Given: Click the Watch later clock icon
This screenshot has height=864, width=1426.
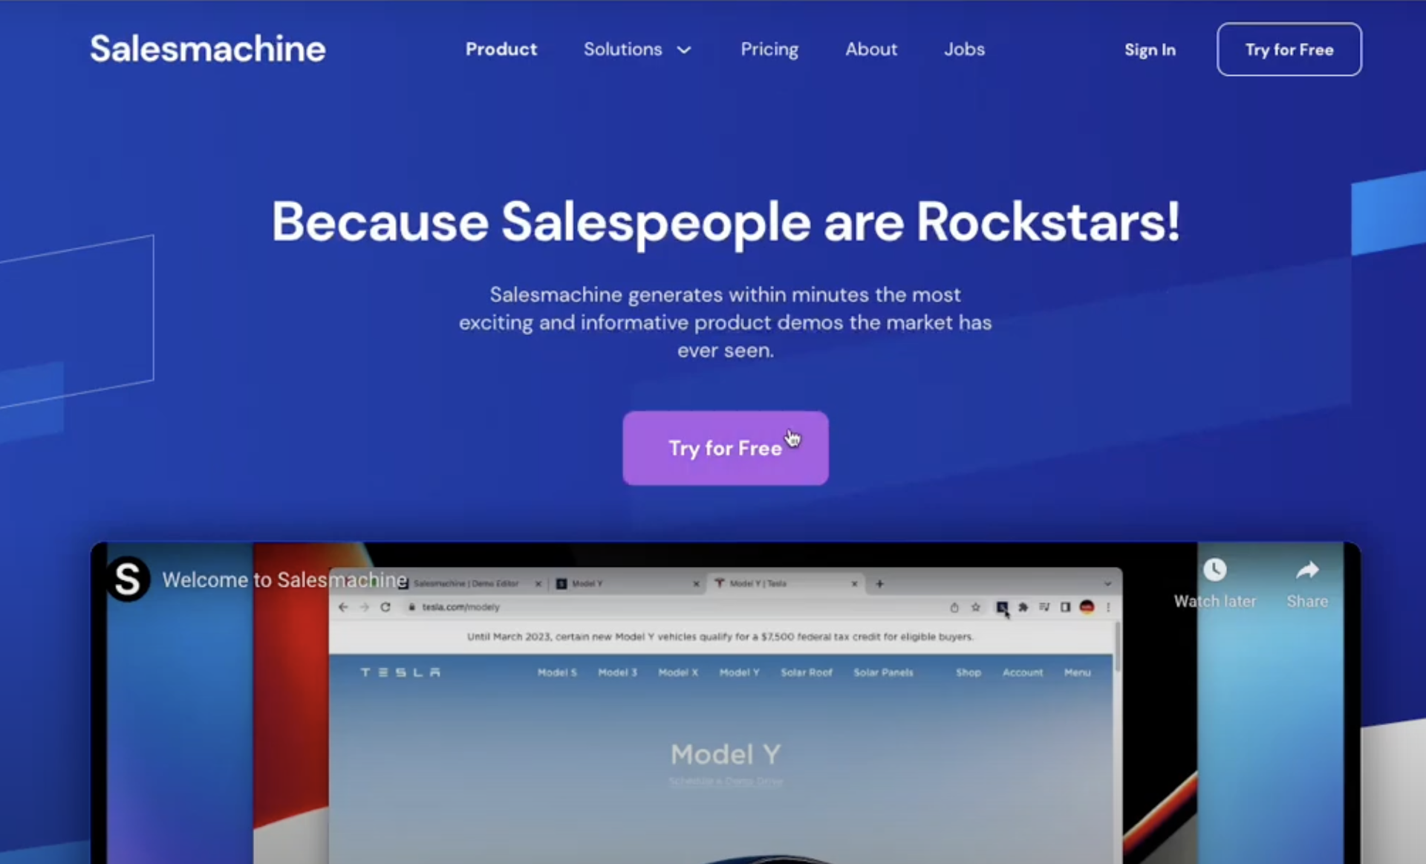Looking at the screenshot, I should tap(1214, 570).
